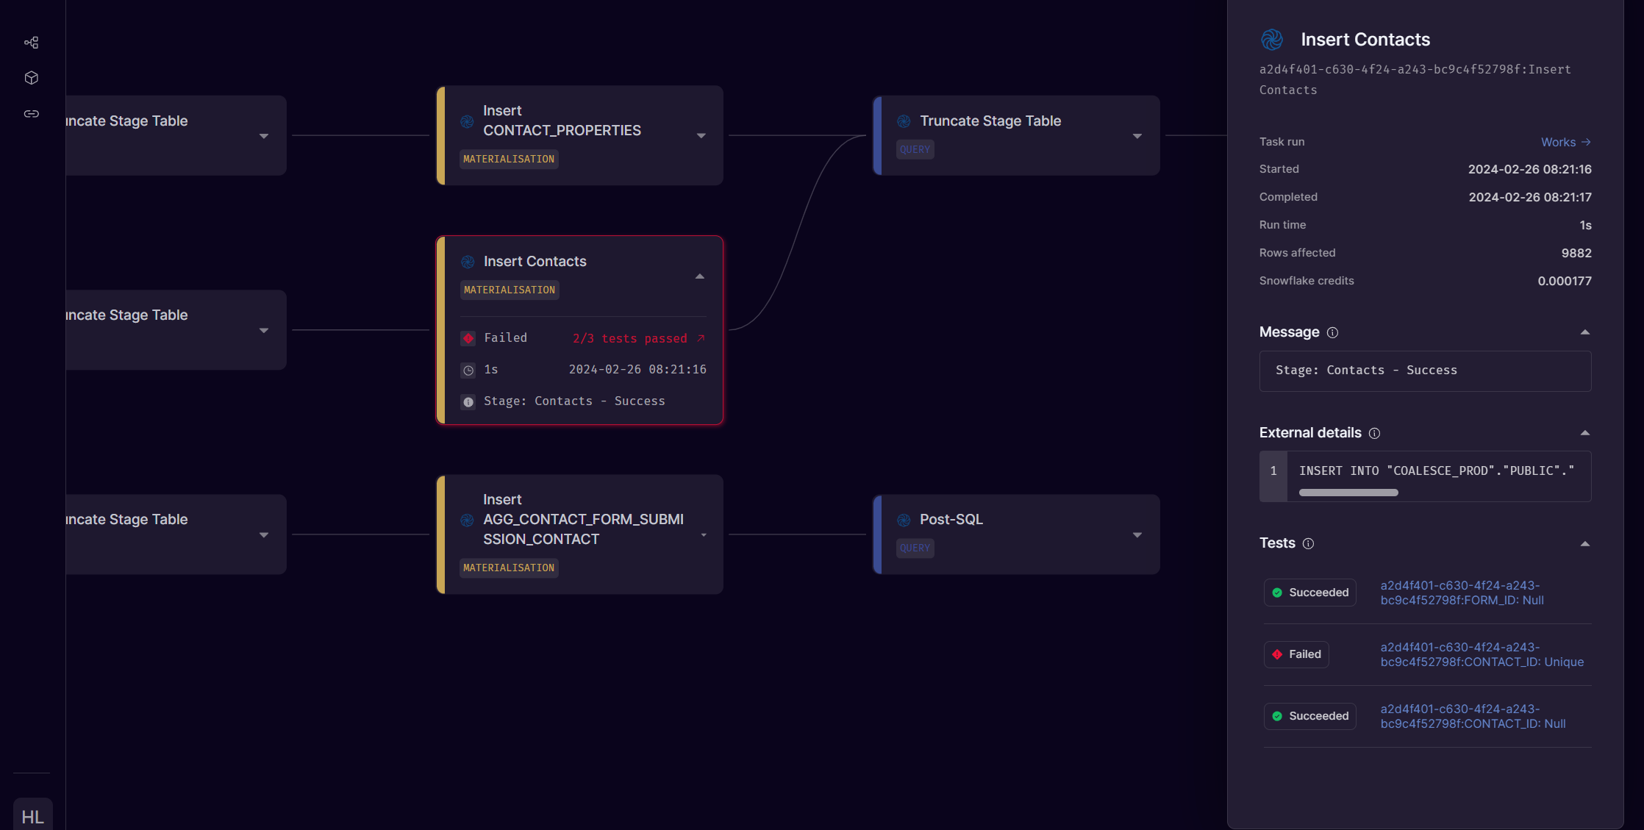The height and width of the screenshot is (830, 1644).
Task: Click the HL avatar at bottom left
Action: [32, 816]
